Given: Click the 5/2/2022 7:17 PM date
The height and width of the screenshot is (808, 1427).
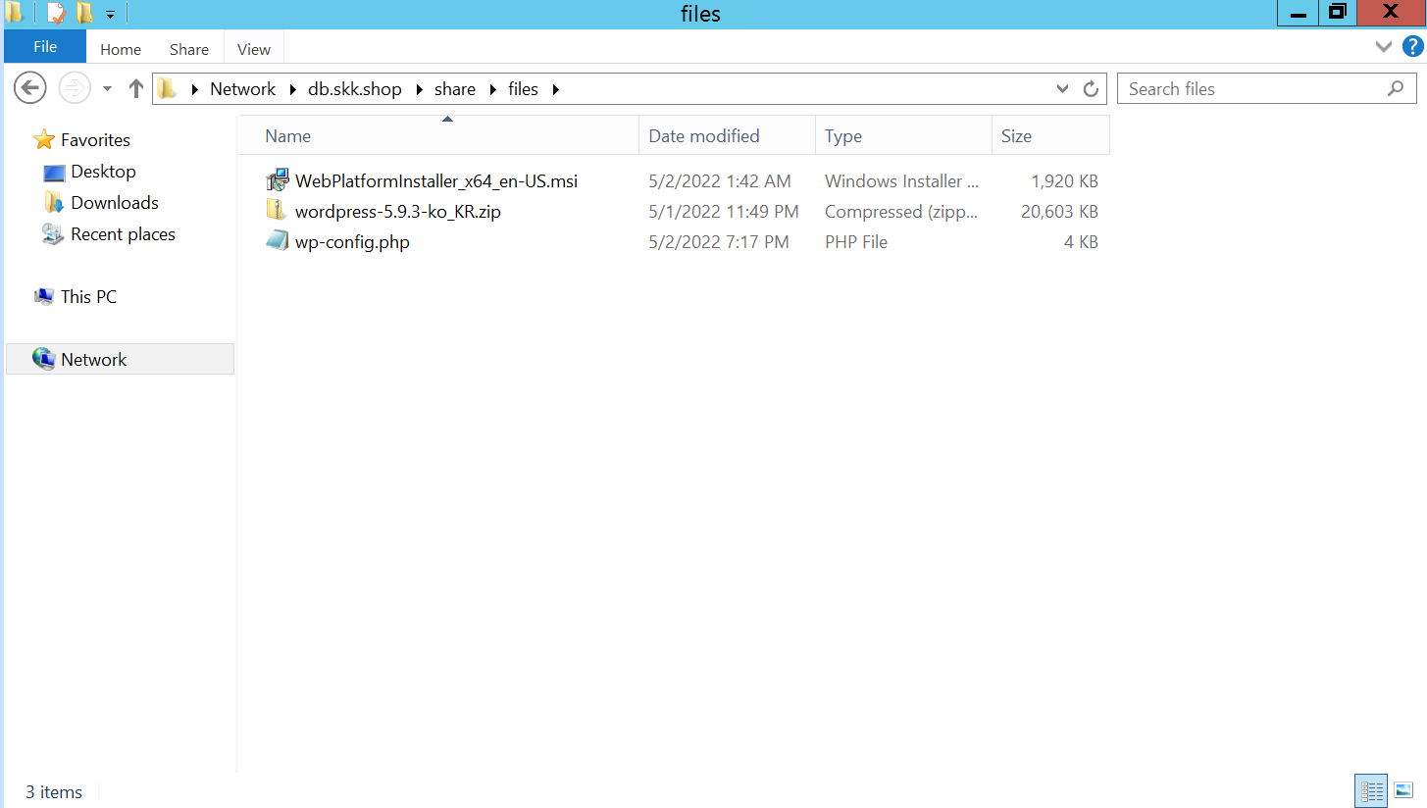Looking at the screenshot, I should pos(719,242).
